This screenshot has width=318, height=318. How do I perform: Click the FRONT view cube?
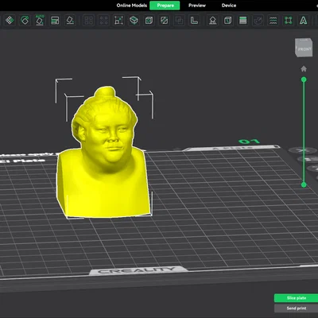pos(304,48)
